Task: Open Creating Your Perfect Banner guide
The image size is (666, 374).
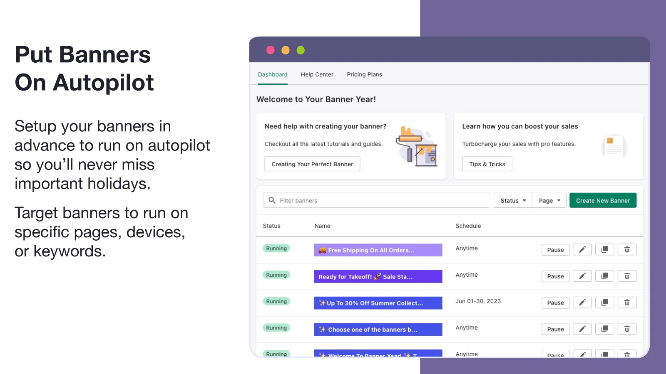Action: tap(312, 164)
